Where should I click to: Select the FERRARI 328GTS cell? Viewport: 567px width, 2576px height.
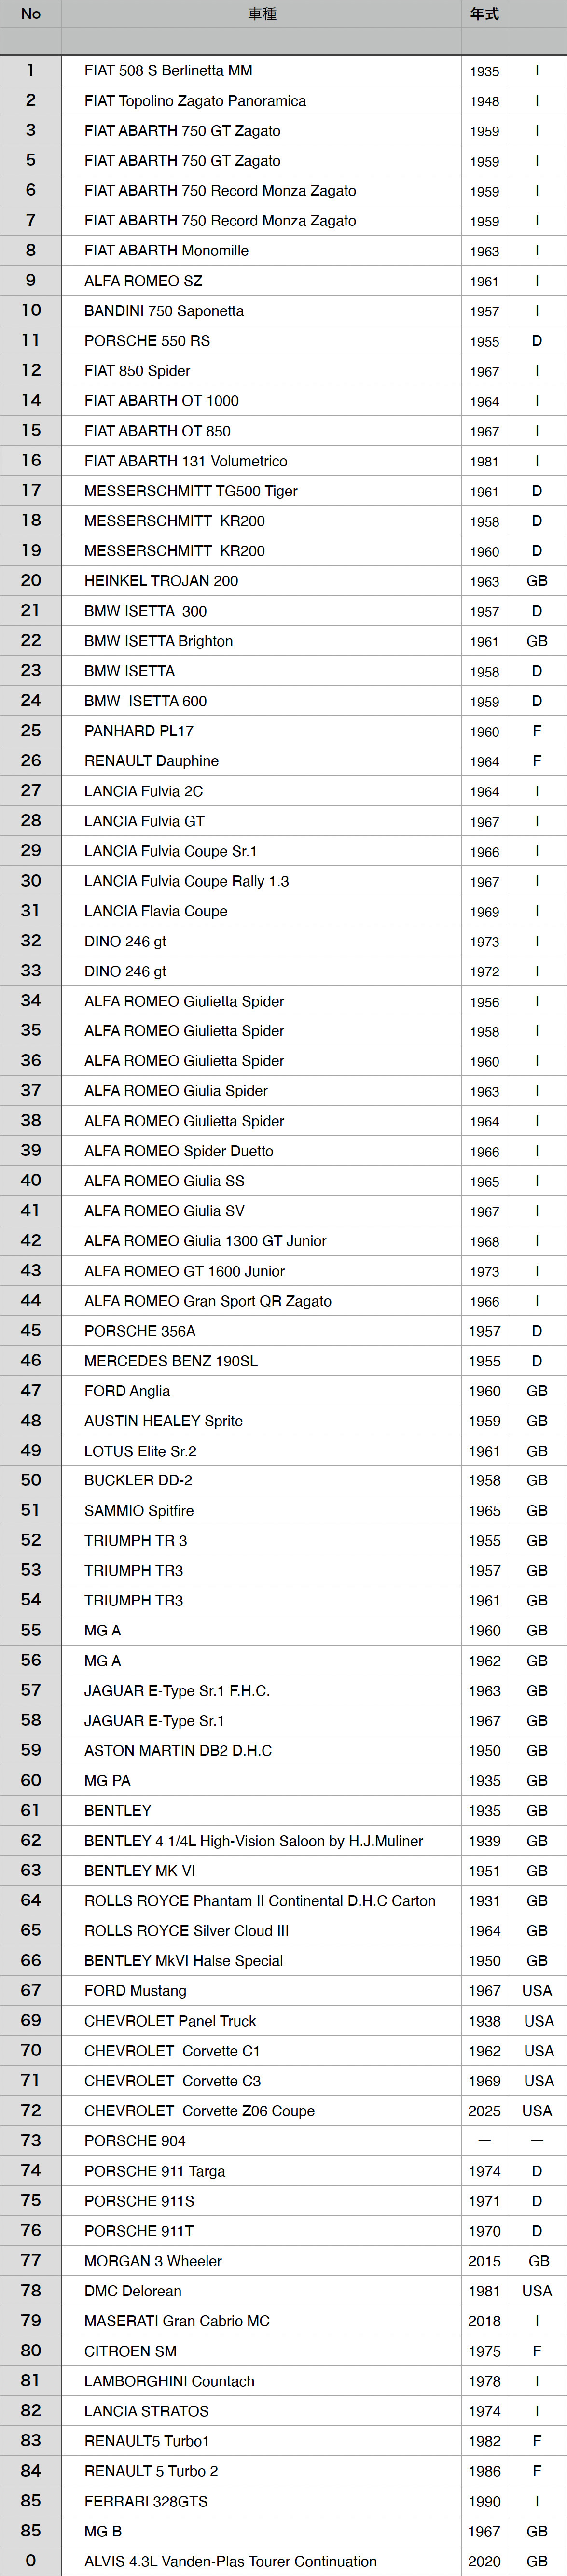146,2501
